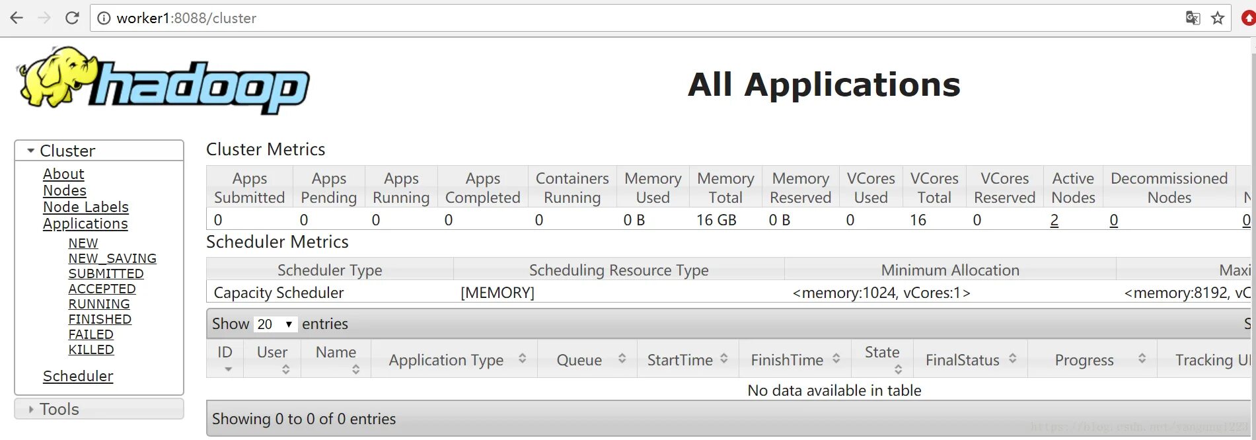
Task: Open the Scheduler page link
Action: click(x=78, y=376)
